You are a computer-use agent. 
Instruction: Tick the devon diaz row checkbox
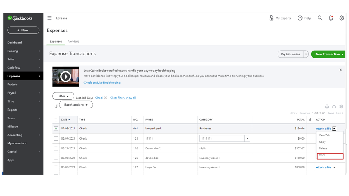pyautogui.click(x=56, y=158)
